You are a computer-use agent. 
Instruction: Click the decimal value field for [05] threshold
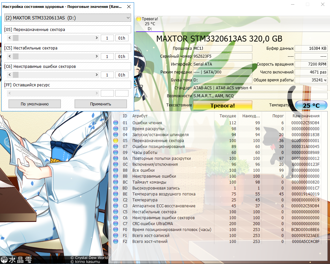[x=107, y=38]
